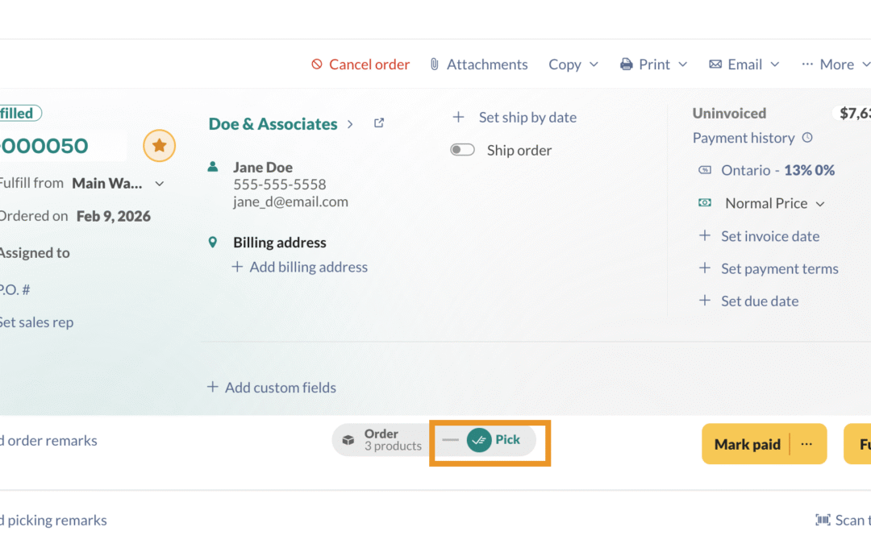Open the barcode Scan feature
This screenshot has width=871, height=544.
(x=824, y=520)
